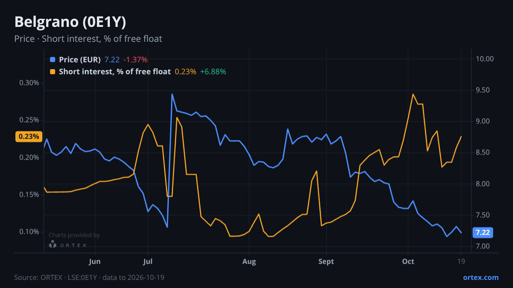Screen dimensions: 513x288
Task: Click the chart title Belgrano (0E1Y)
Action: (x=70, y=22)
